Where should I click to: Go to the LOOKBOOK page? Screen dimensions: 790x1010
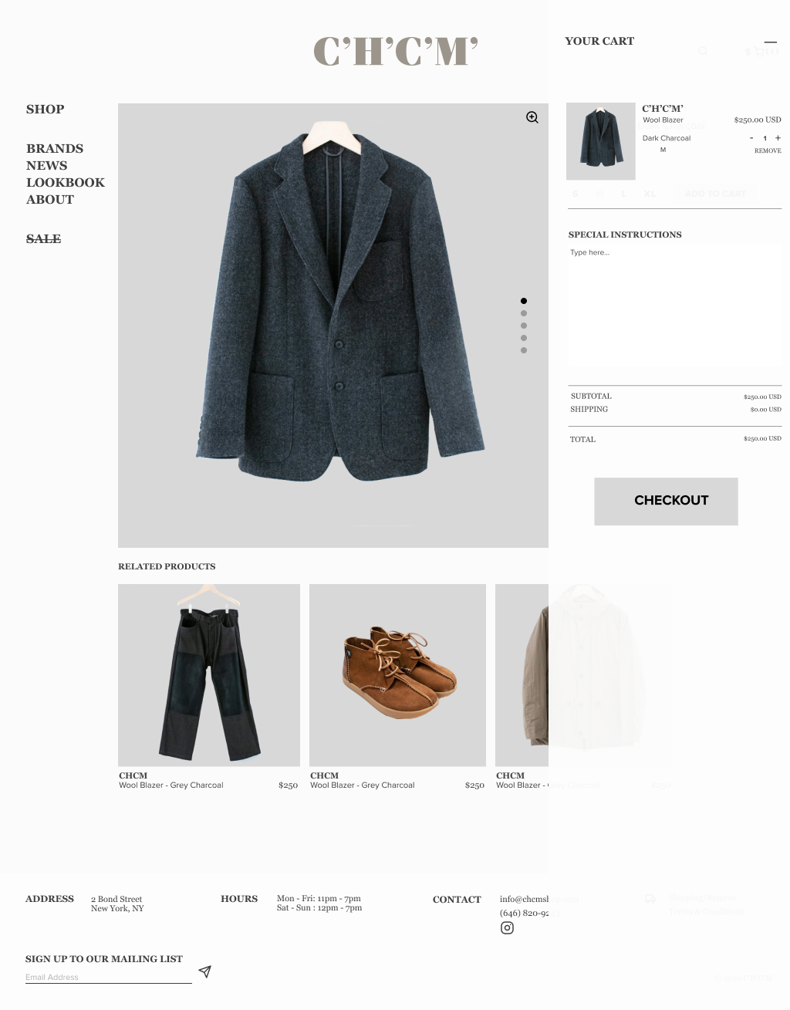click(66, 182)
